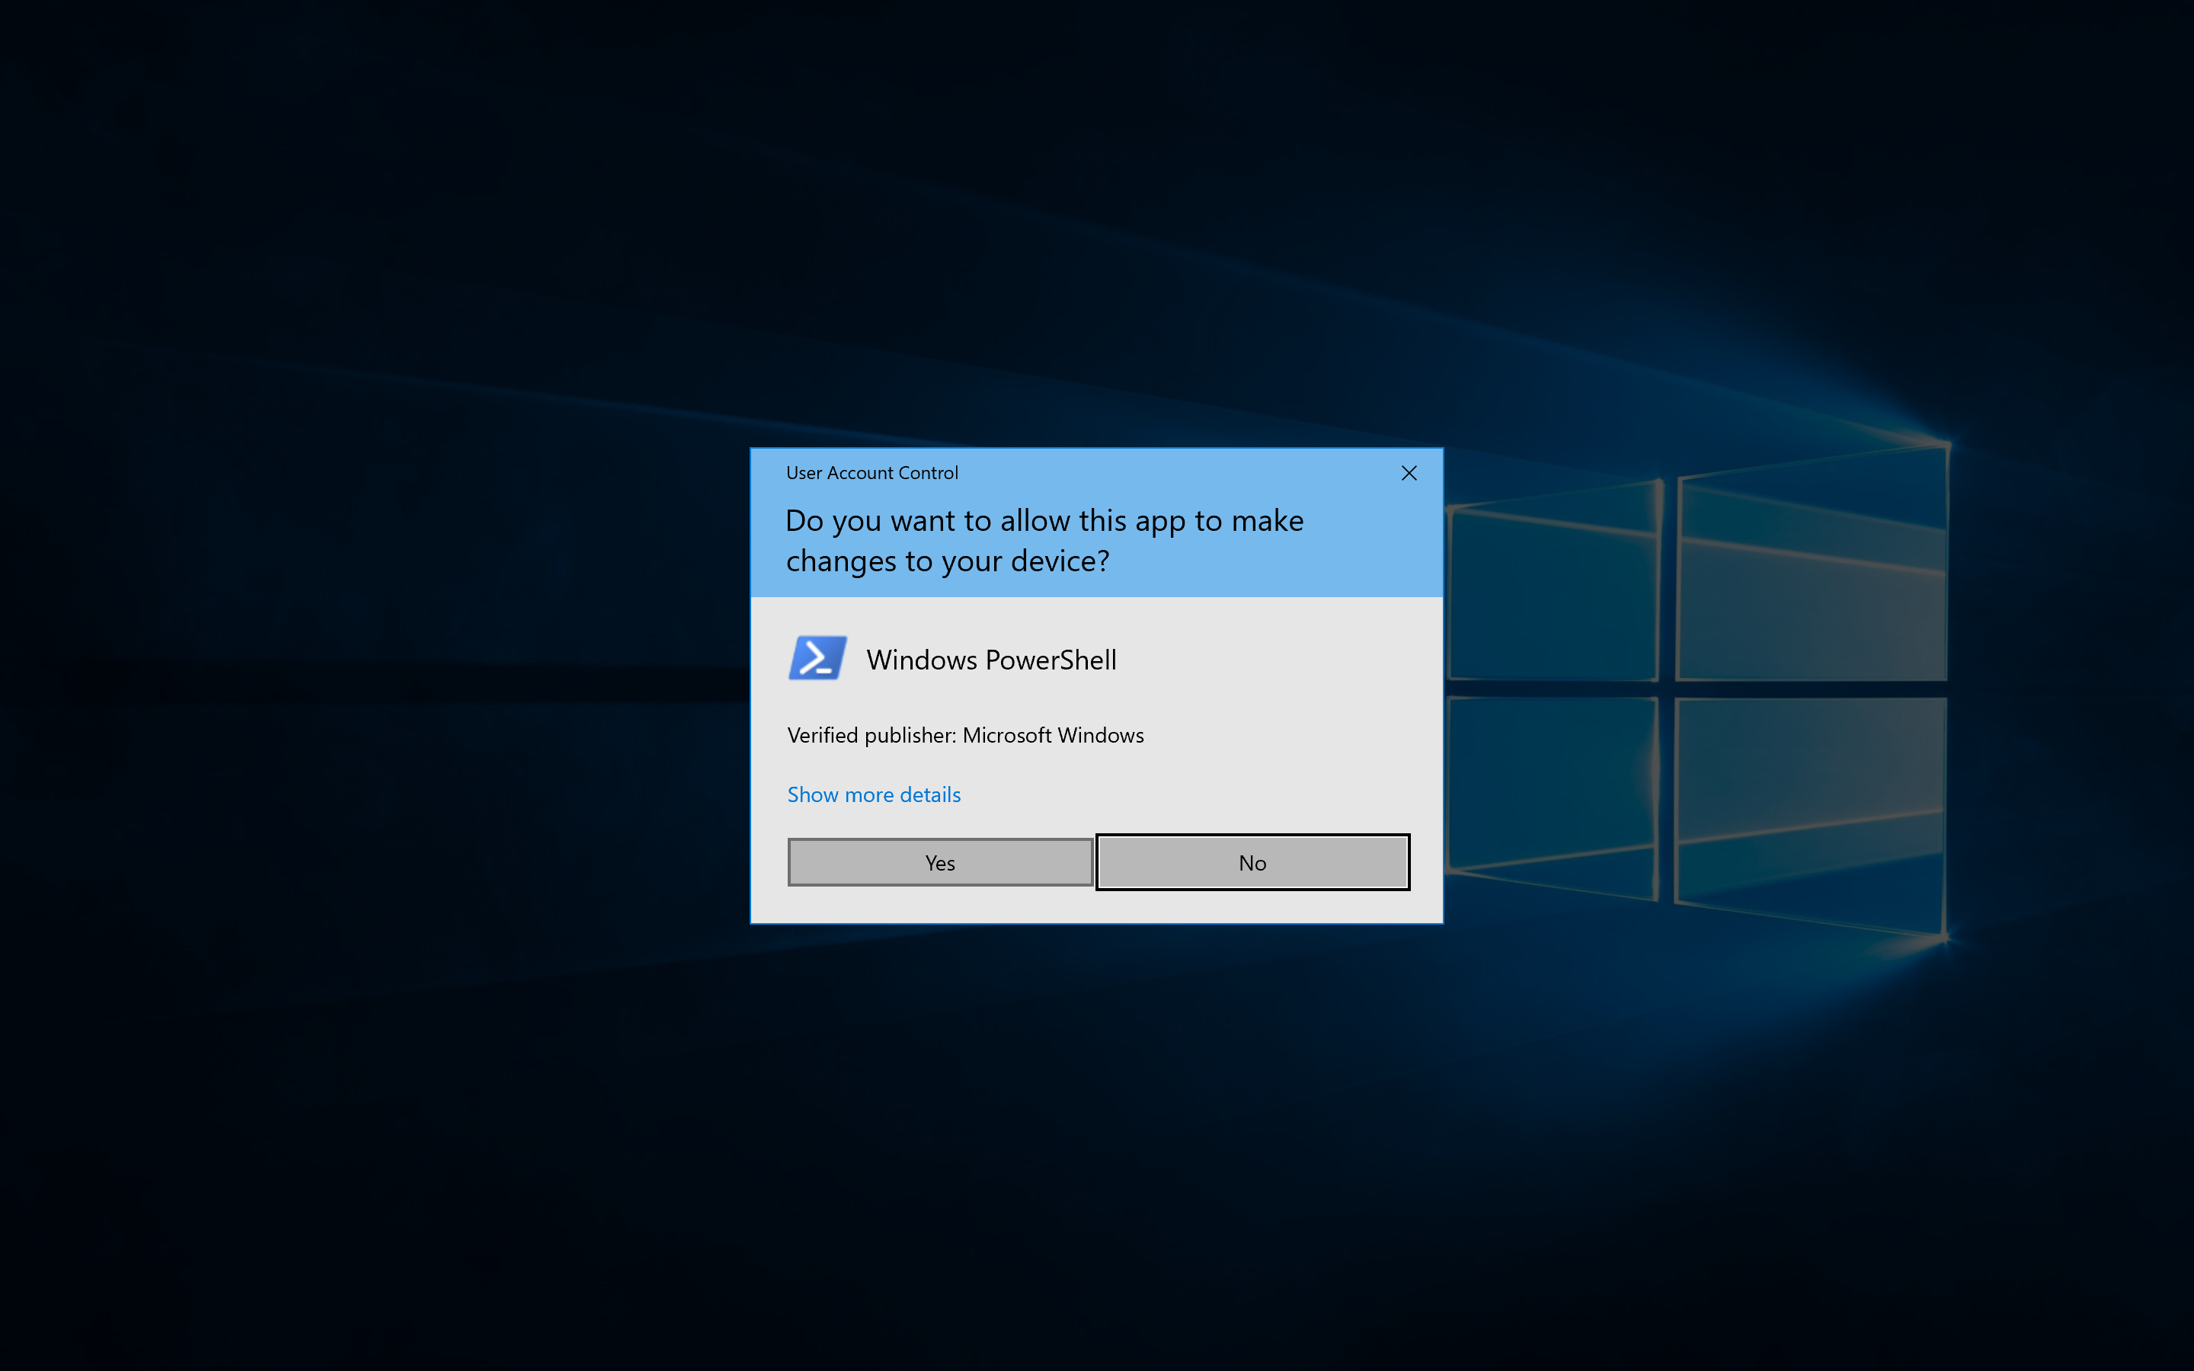Click the Windows PowerShell icon
The image size is (2194, 1371).
click(x=817, y=658)
